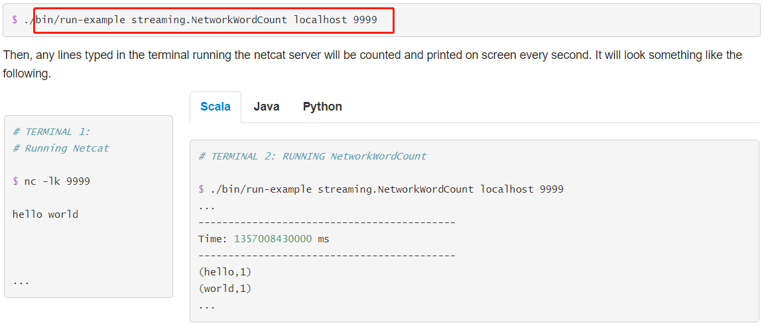Click the top run-example command code line
Viewport: 764px width, 329px height.
(x=201, y=20)
